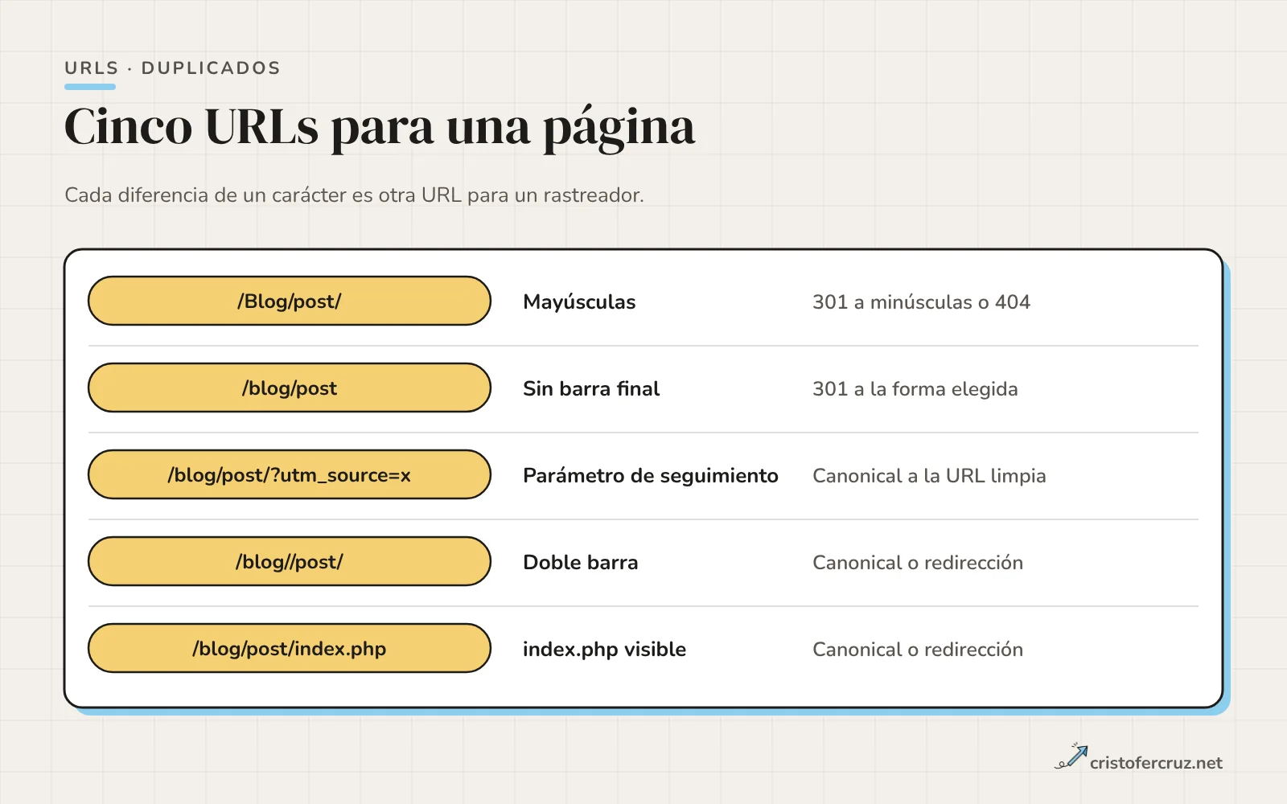
Task: Click 'Parámetro de seguimiento' text
Action: pos(651,476)
